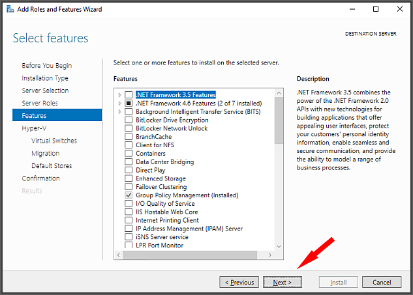Click the features list scroll up arrow
Viewport: 413px width, 295px height.
tap(279, 93)
